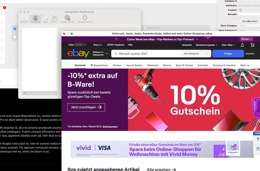Open the eBay shopping cart

coord(252,45)
